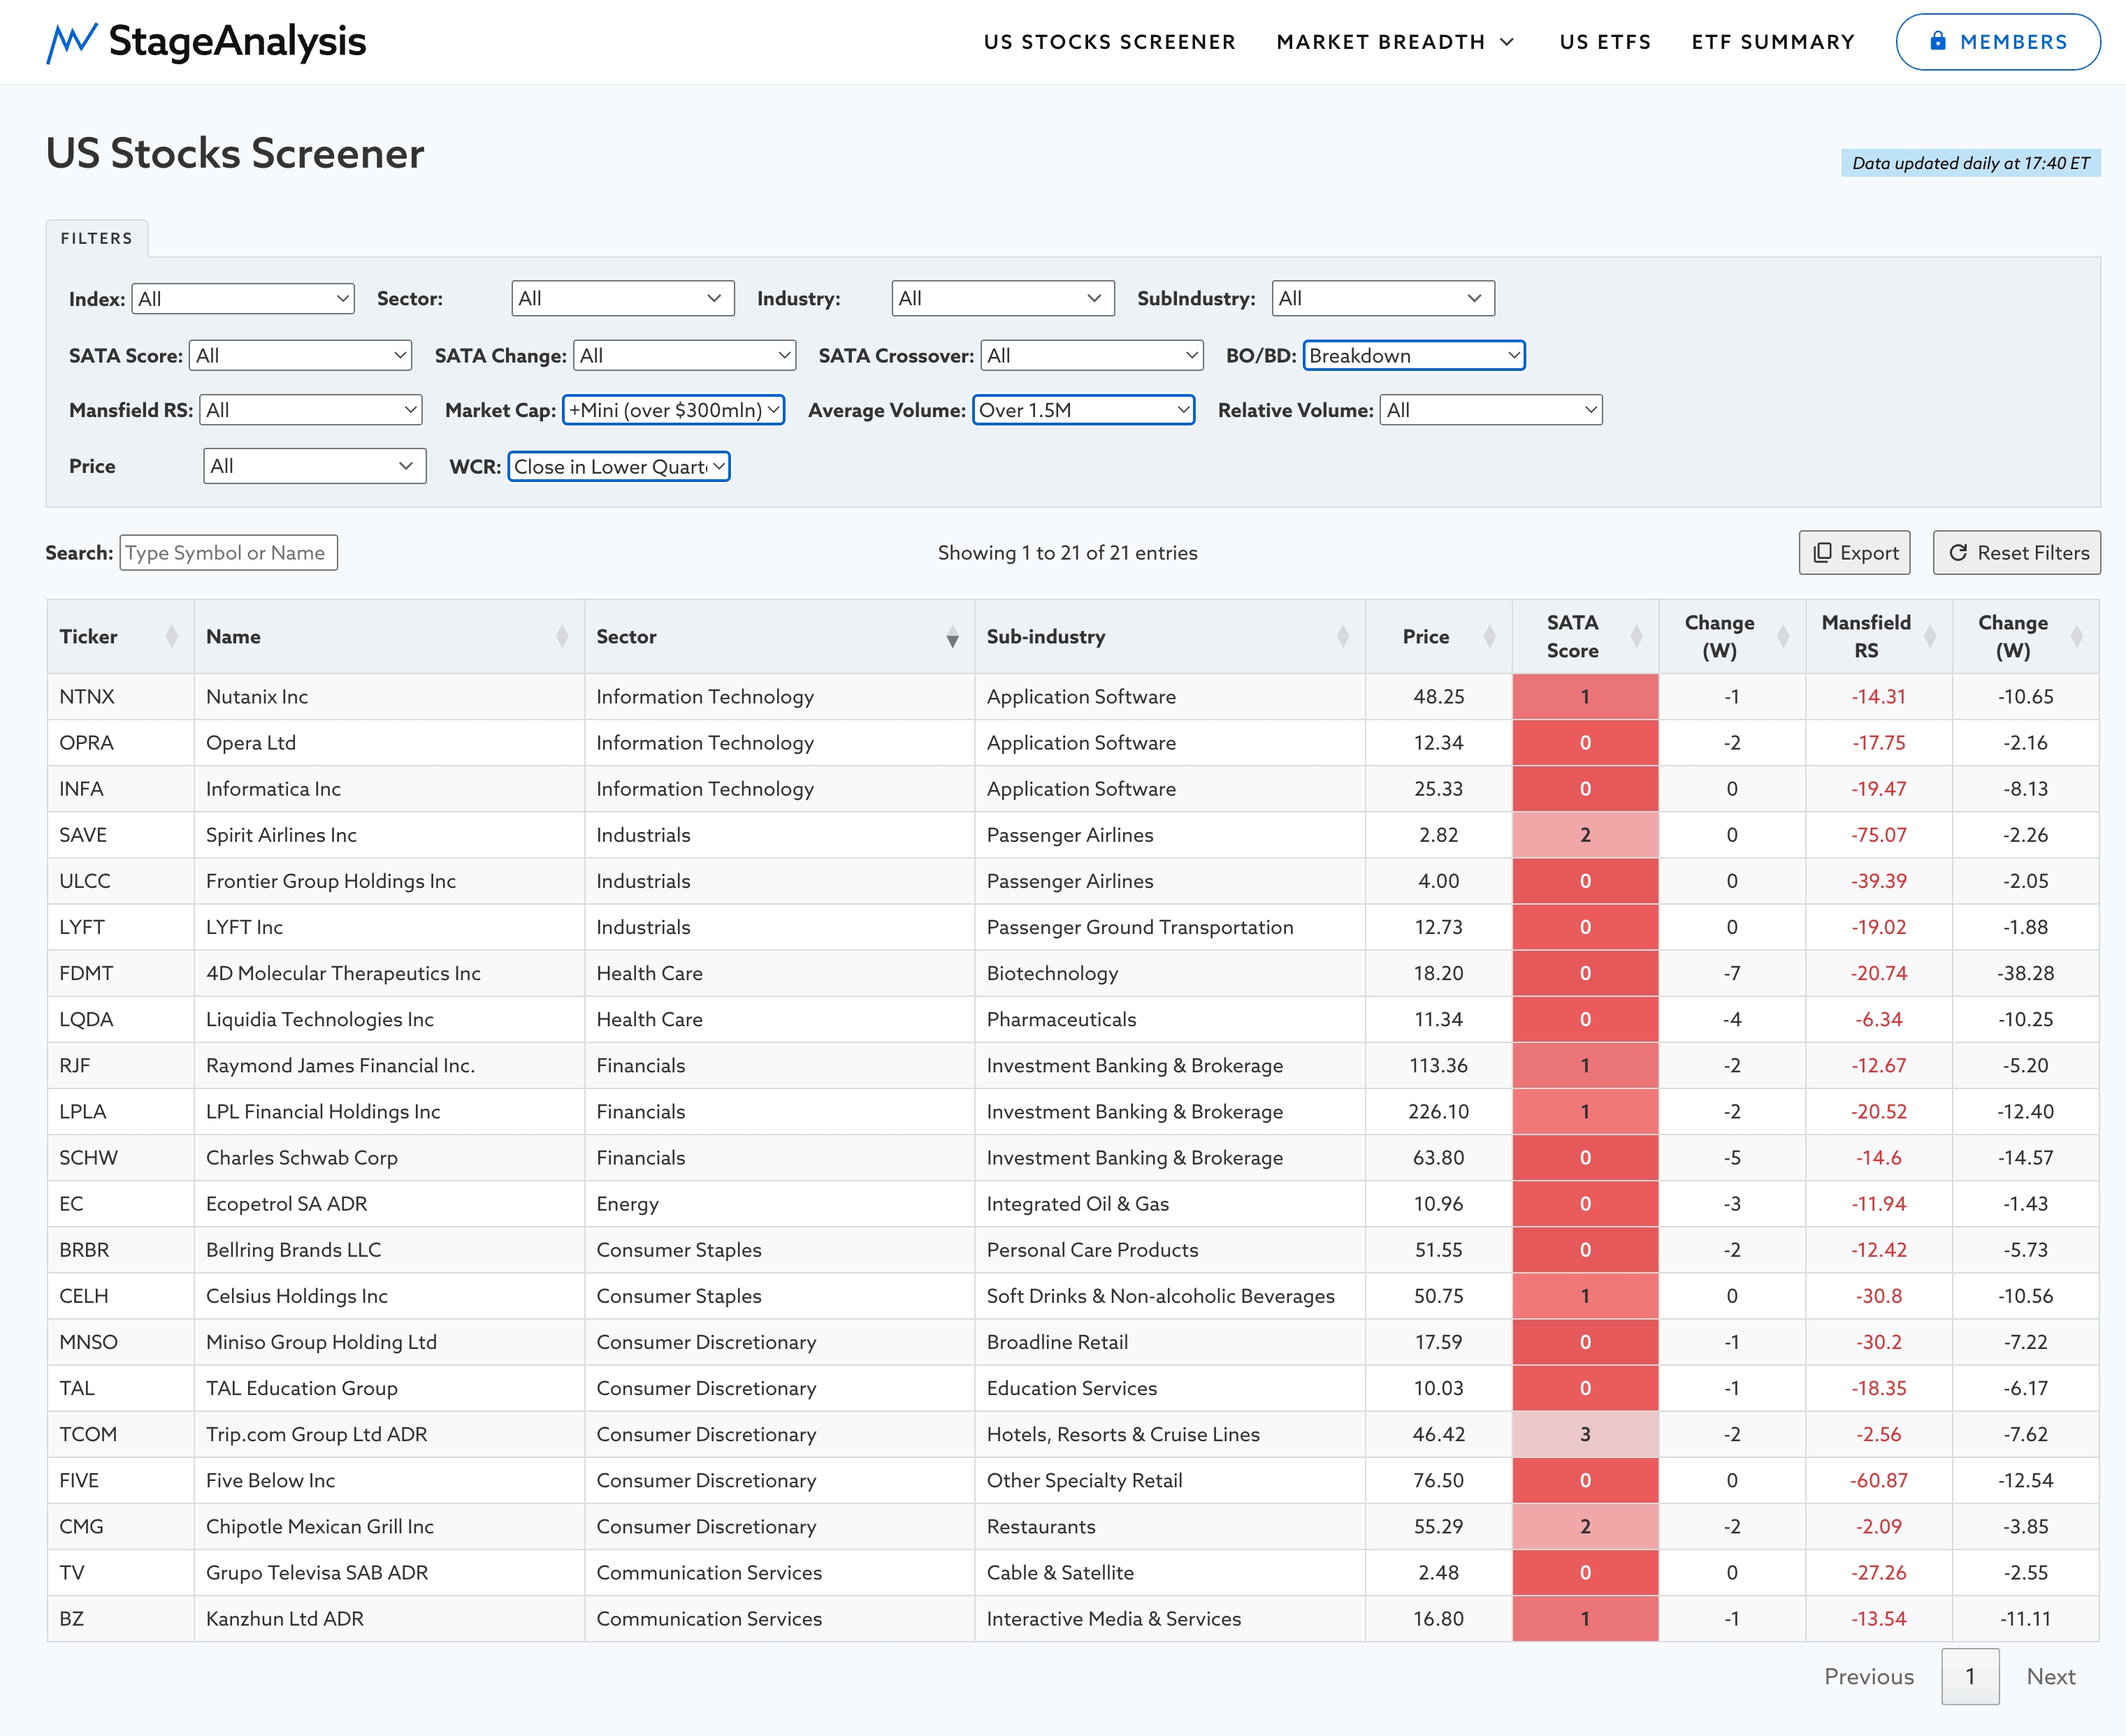The width and height of the screenshot is (2126, 1736).
Task: Open the WCR filter dropdown
Action: click(x=619, y=466)
